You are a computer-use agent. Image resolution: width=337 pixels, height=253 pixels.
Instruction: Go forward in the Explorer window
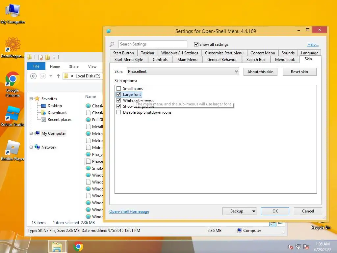[x=43, y=76]
